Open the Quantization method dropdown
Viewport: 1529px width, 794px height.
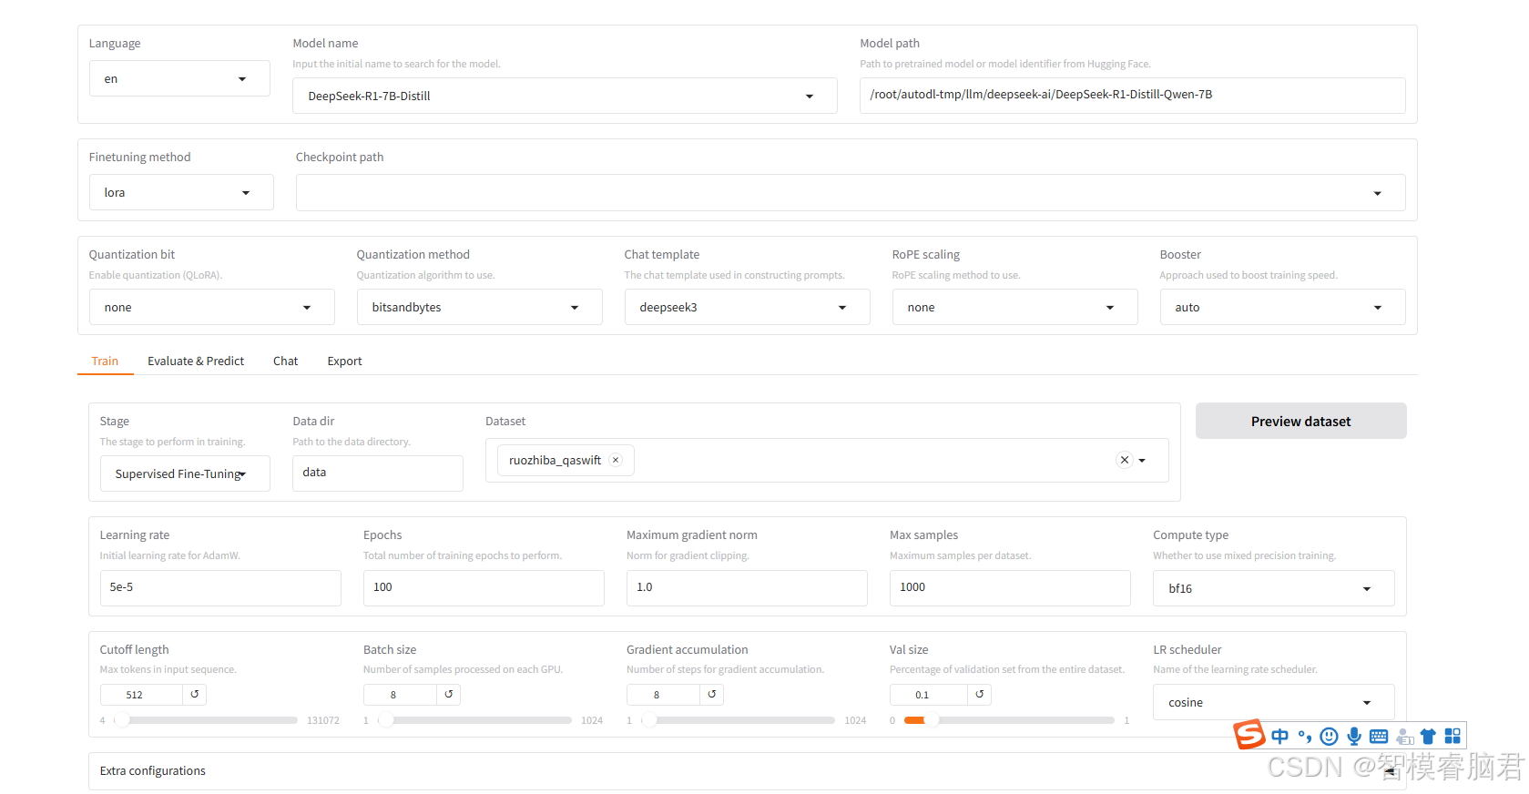[x=479, y=307]
